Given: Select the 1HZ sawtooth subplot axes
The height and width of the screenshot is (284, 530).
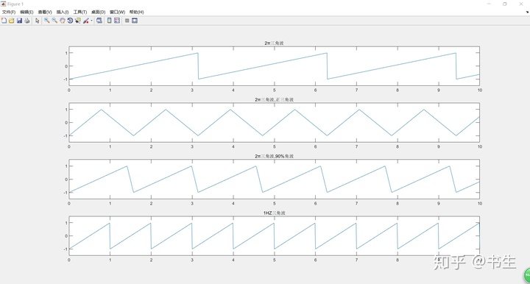Looking at the screenshot, I should [274, 235].
